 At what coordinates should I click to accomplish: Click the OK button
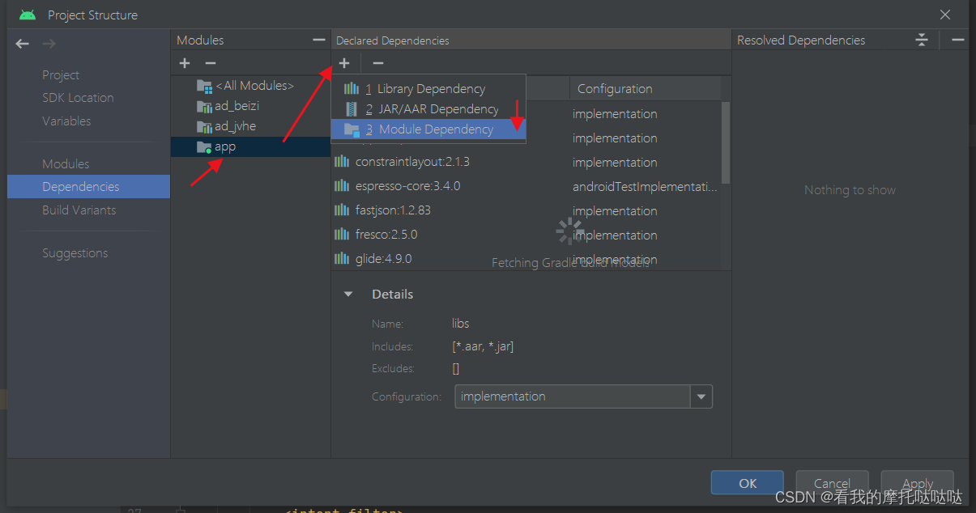746,482
